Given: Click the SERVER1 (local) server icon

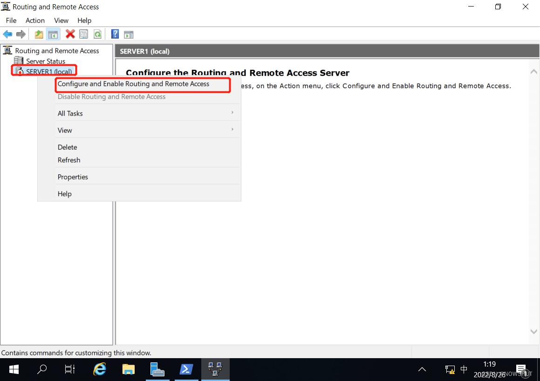Looking at the screenshot, I should pyautogui.click(x=19, y=71).
